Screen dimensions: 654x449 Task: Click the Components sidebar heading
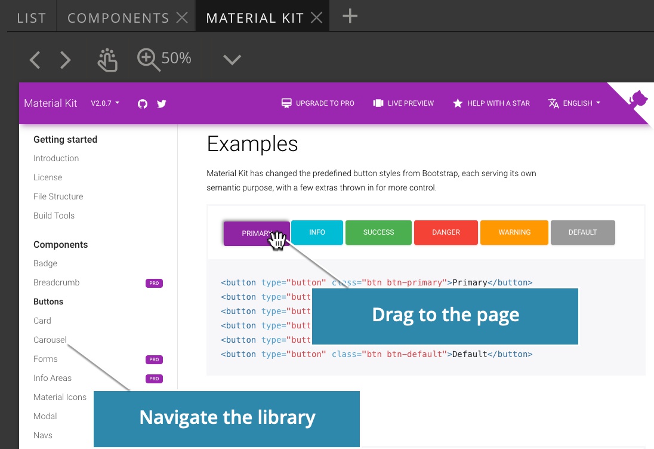click(60, 245)
